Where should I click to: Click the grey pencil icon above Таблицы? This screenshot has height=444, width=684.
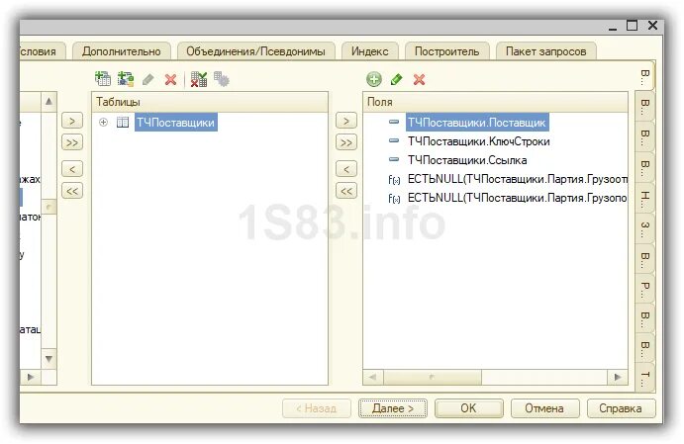click(148, 79)
